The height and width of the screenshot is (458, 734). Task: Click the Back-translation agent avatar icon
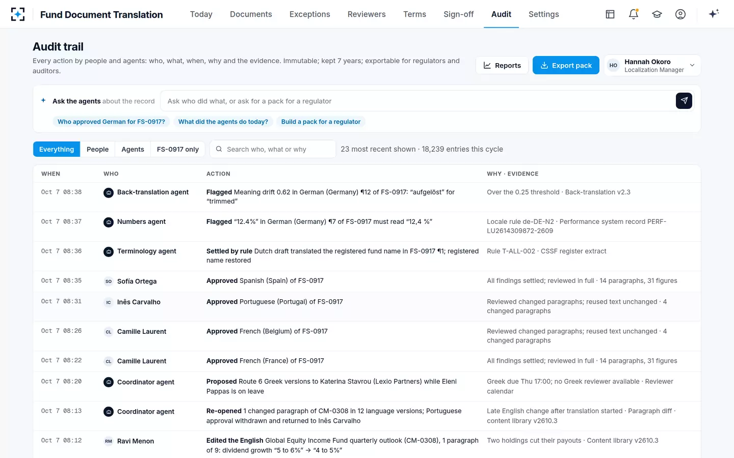click(109, 192)
